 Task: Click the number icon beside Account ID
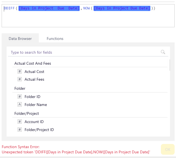click(x=20, y=122)
